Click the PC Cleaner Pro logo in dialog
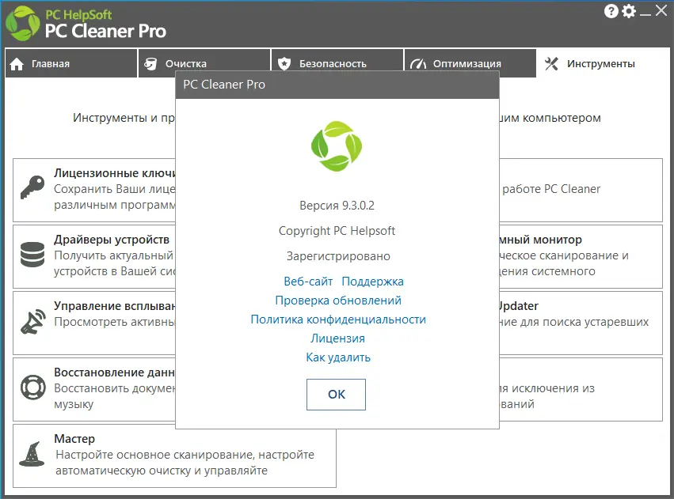 337,149
